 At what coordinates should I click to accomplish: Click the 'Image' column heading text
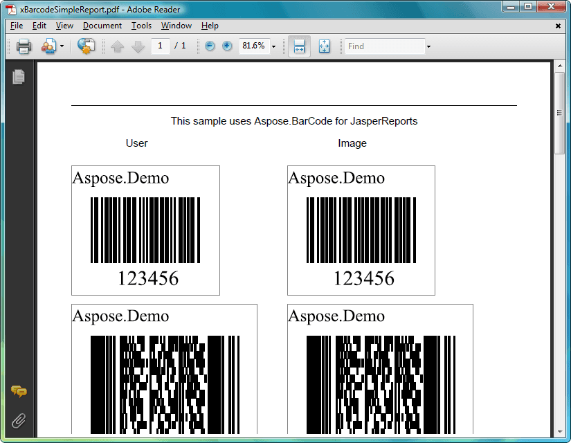tap(352, 143)
